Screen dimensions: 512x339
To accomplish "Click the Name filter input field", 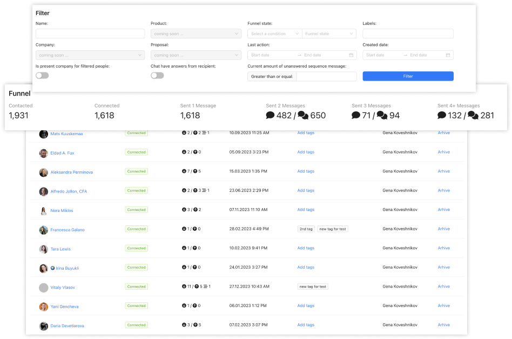I will pos(90,34).
